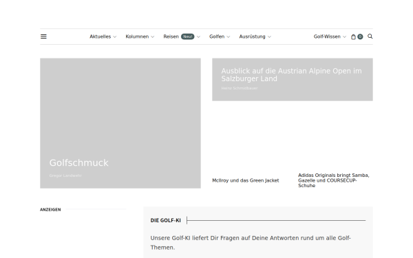Open the shopping bag cart icon
The width and height of the screenshot is (413, 258).
354,37
